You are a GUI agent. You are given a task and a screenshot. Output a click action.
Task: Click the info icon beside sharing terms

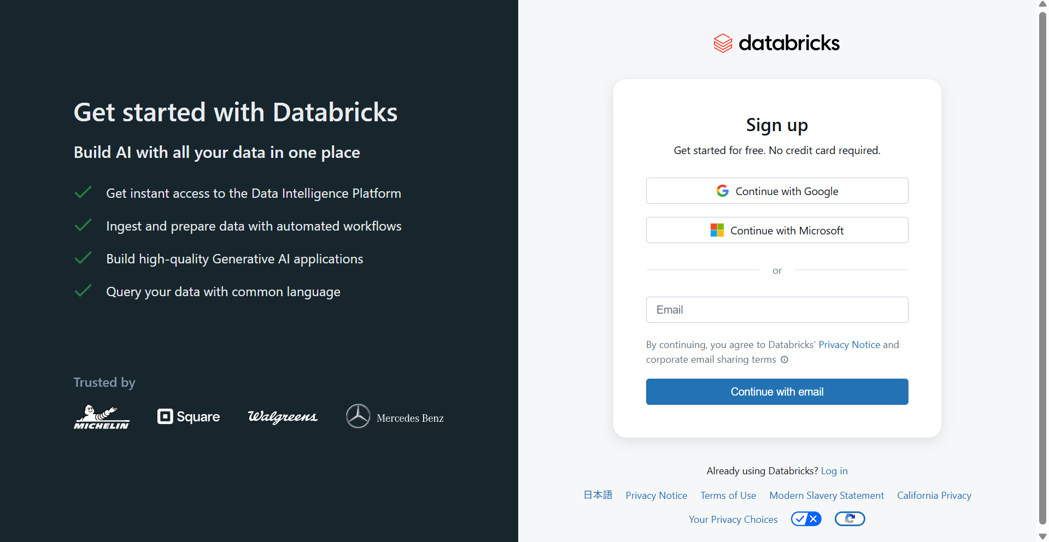click(x=784, y=360)
